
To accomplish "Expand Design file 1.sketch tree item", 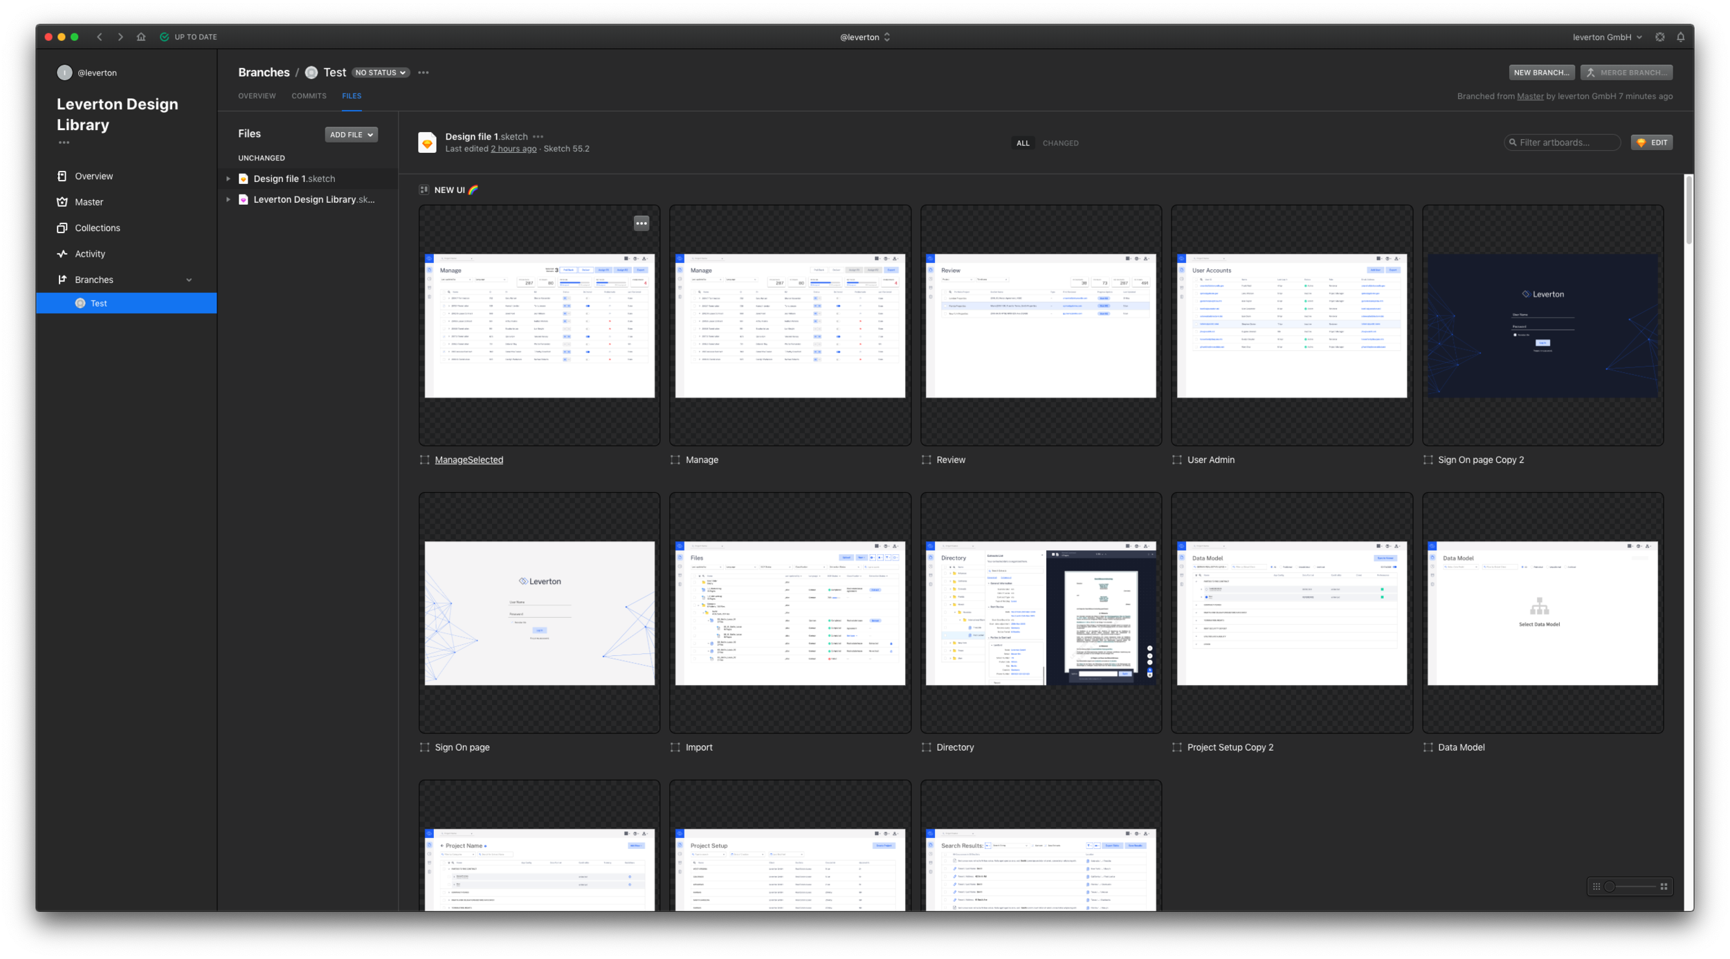I will pos(228,179).
